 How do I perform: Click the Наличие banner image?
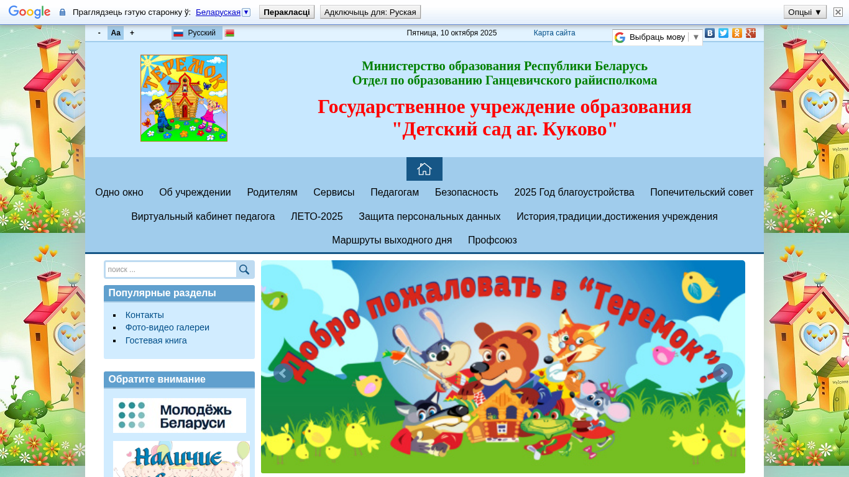coord(181,459)
